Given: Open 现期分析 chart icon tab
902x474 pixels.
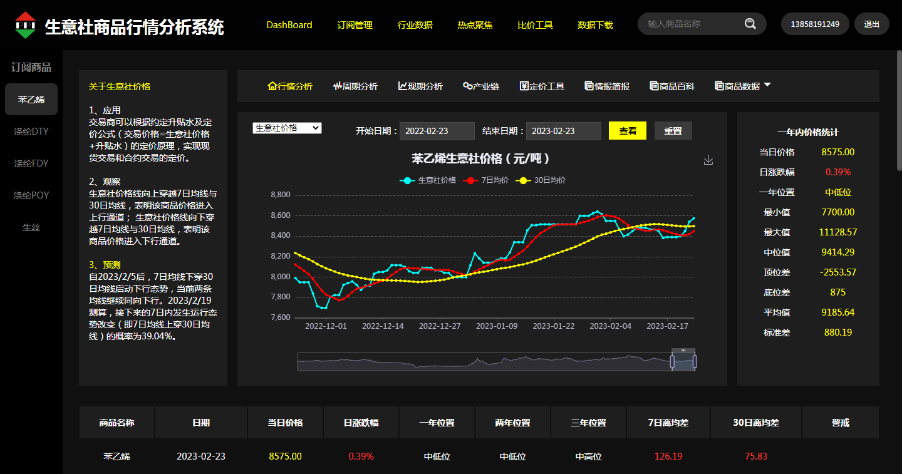Looking at the screenshot, I should (x=403, y=86).
